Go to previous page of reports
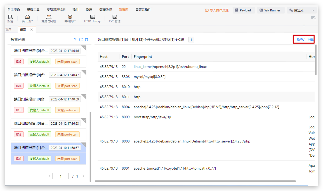Screen dimensions: 323x191 tap(49, 176)
